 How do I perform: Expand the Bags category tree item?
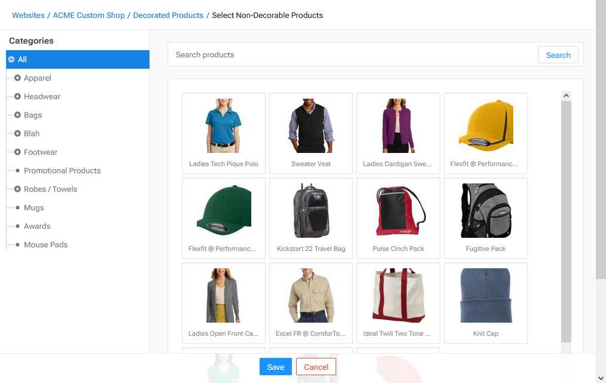pos(18,115)
